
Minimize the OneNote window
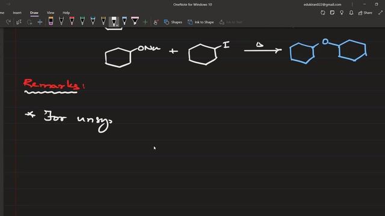click(365, 4)
